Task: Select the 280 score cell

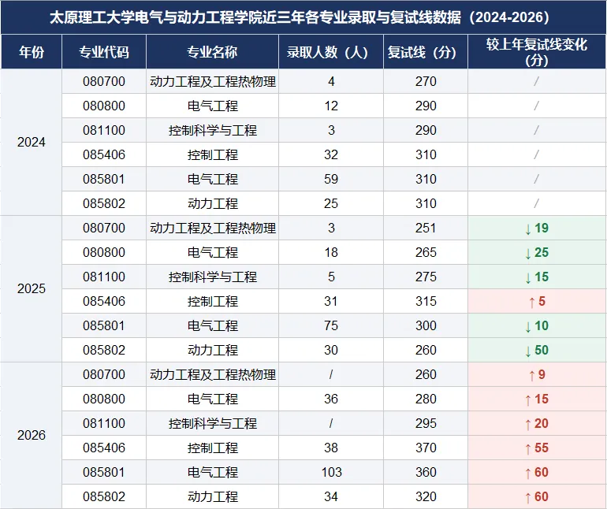Action: [x=426, y=399]
